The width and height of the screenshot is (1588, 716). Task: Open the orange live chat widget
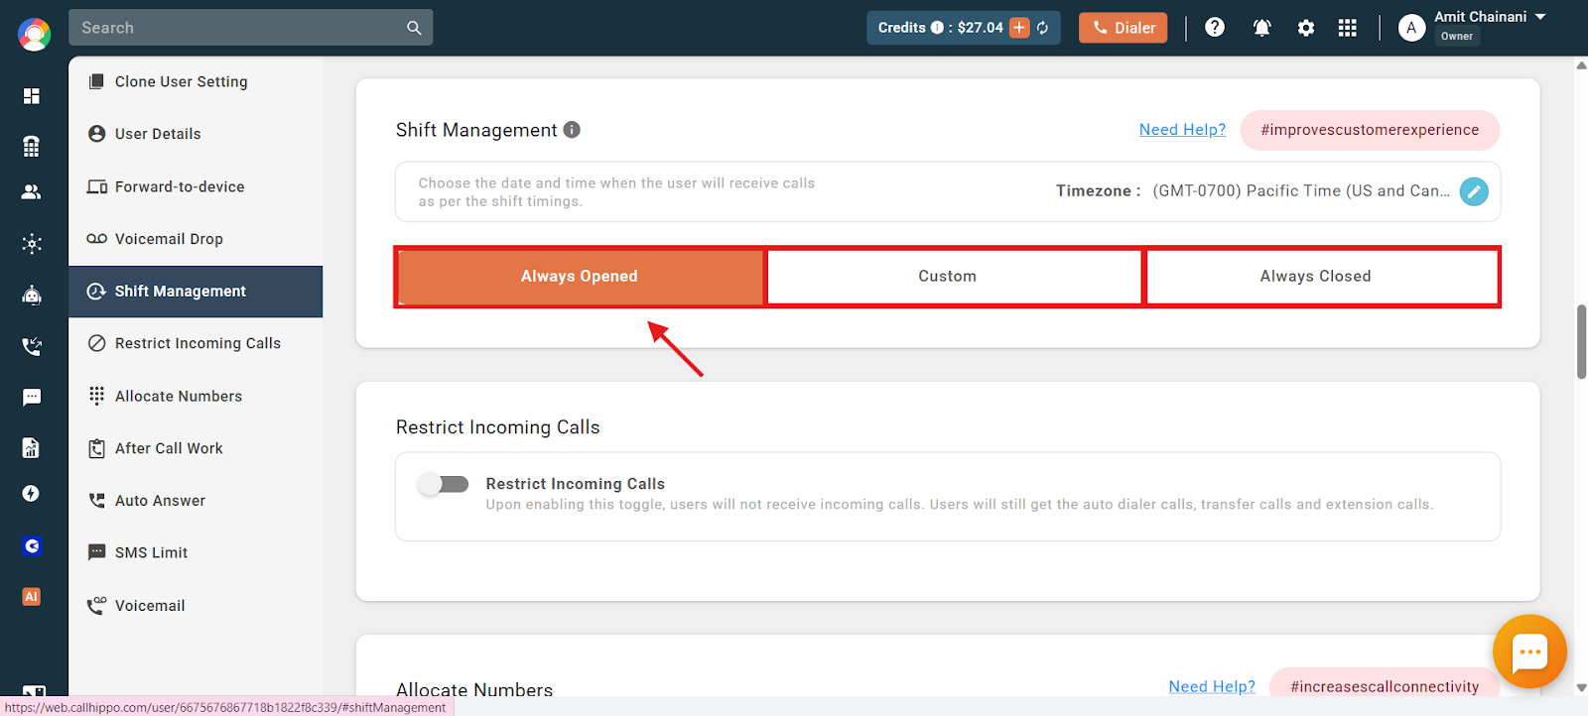pyautogui.click(x=1529, y=652)
